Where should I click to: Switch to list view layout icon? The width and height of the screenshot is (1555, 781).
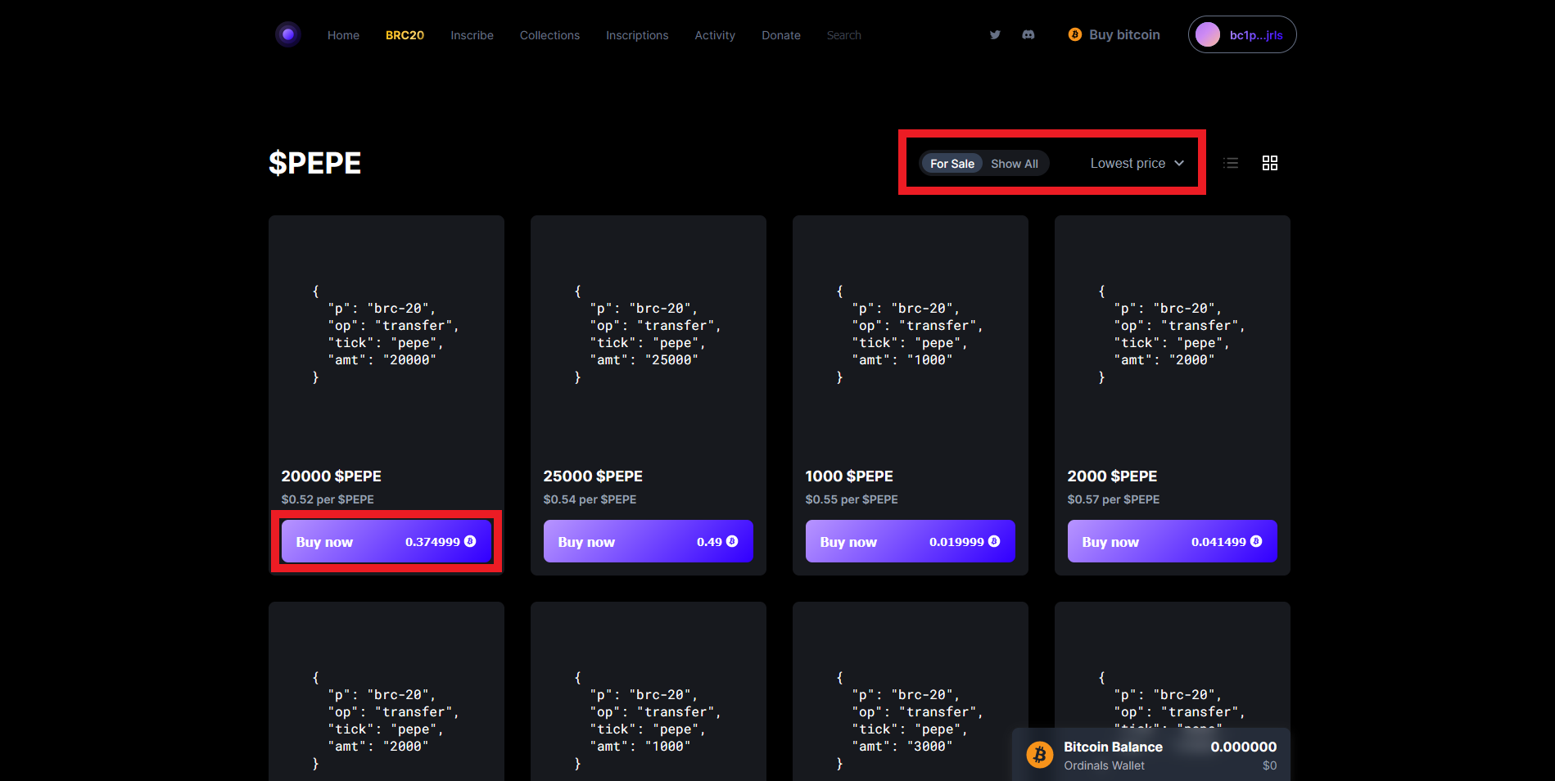coord(1231,163)
